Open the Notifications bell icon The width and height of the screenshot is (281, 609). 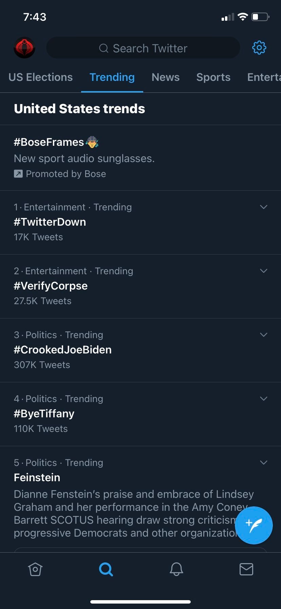click(176, 569)
